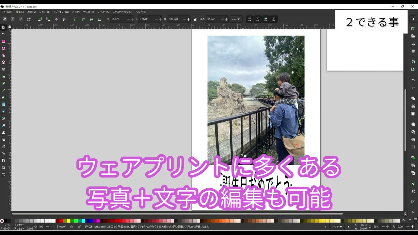Screen dimensions: 418x235
Task: Open the palette menu at swatch bar end
Action: pos(415,220)
